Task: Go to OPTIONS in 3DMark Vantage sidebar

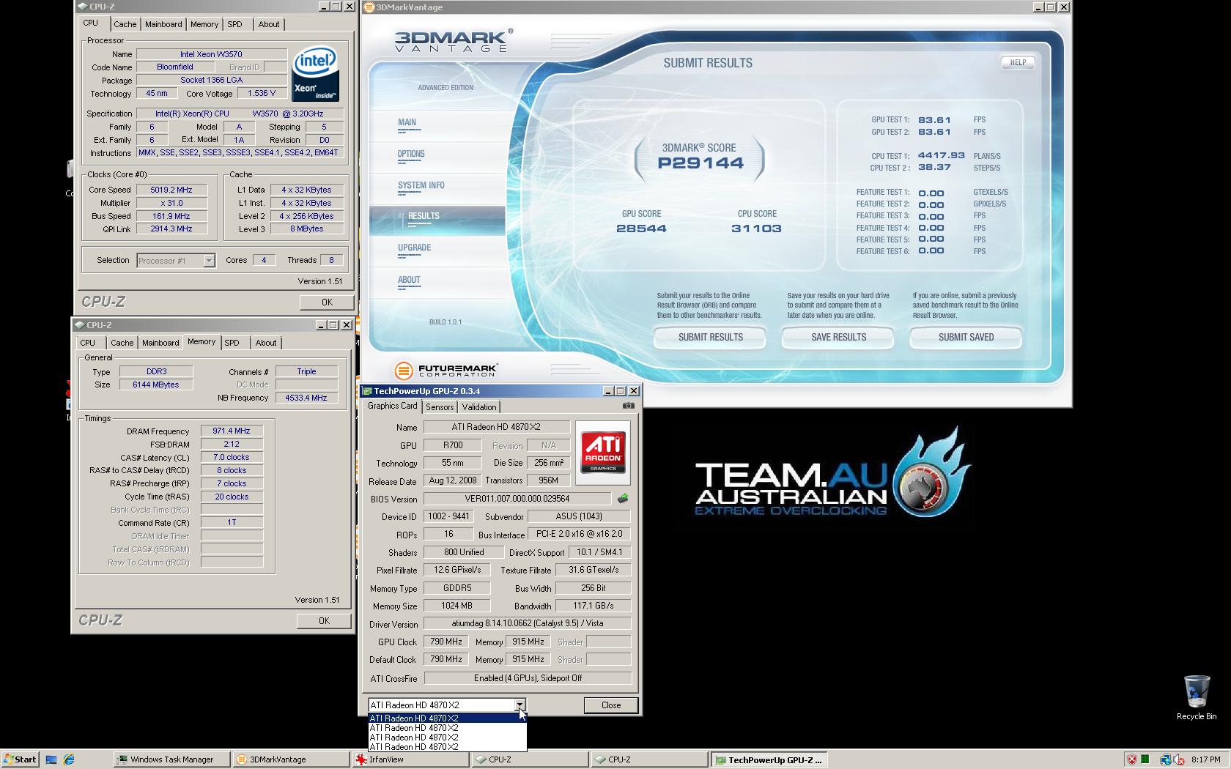Action: pos(411,154)
